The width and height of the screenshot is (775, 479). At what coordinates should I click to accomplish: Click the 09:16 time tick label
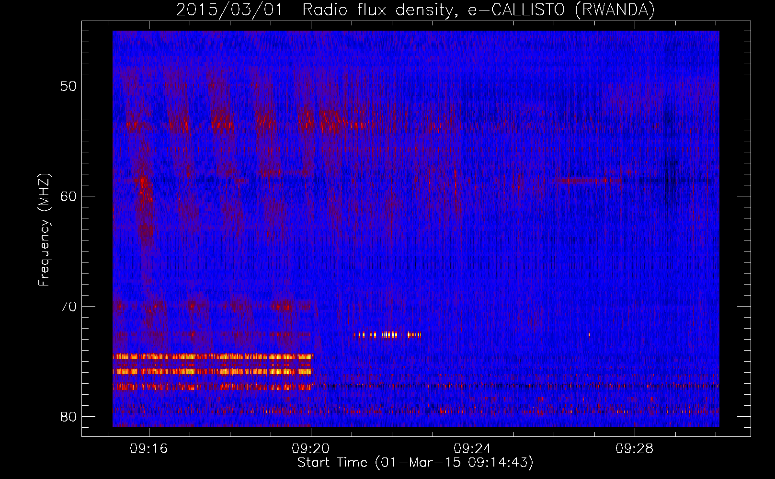pyautogui.click(x=148, y=449)
